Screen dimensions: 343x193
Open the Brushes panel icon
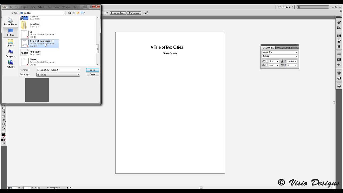(339, 41)
